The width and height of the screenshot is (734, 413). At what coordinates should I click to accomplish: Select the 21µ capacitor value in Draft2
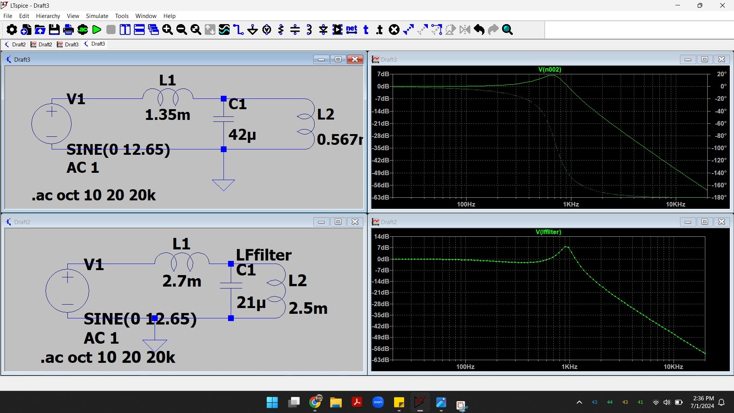[x=251, y=303]
